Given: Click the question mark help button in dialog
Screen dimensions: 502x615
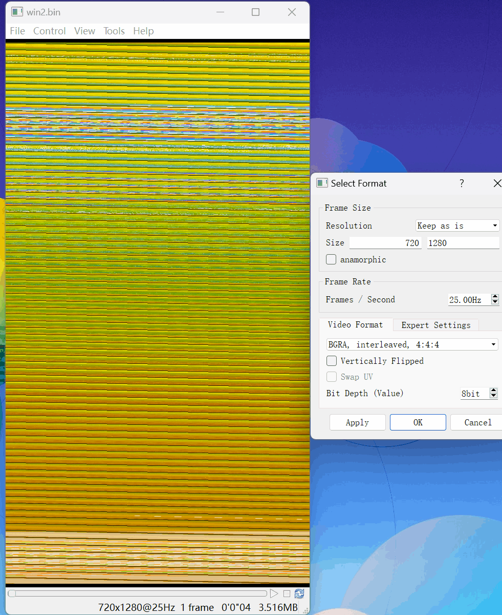Looking at the screenshot, I should pyautogui.click(x=462, y=183).
